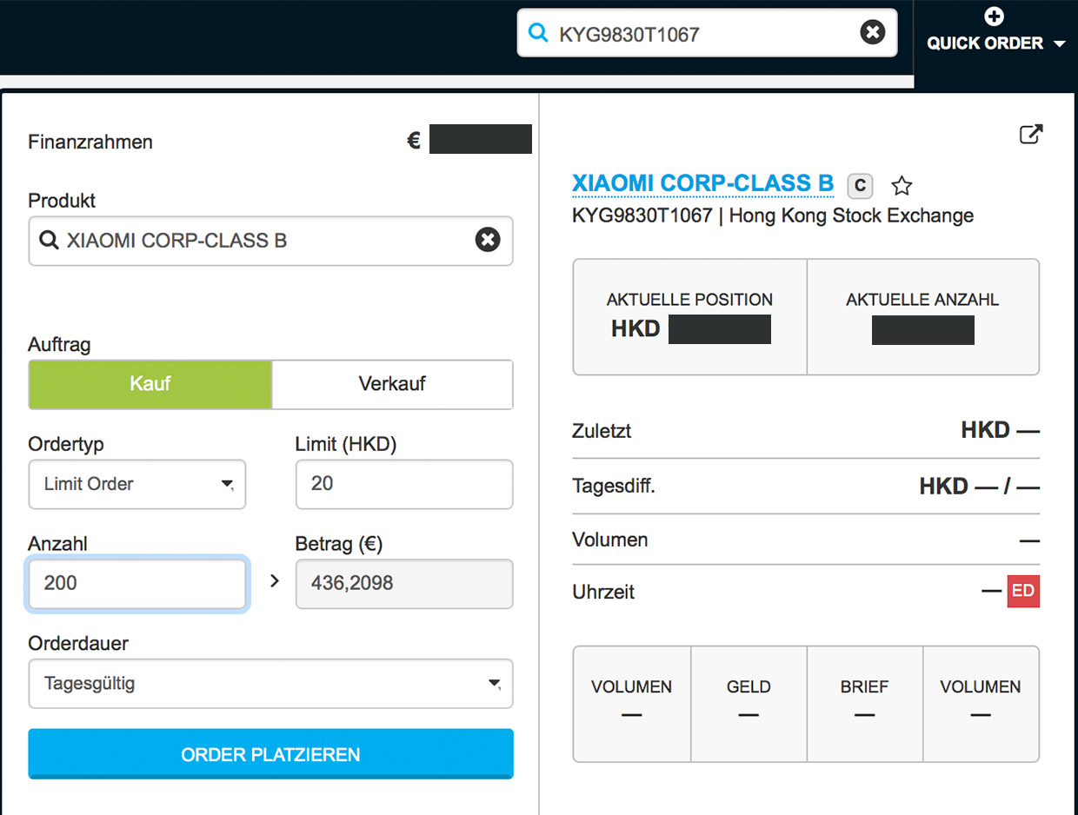The height and width of the screenshot is (815, 1078).
Task: Click the left VOLUMEN cell beside GELD
Action: coord(632,704)
